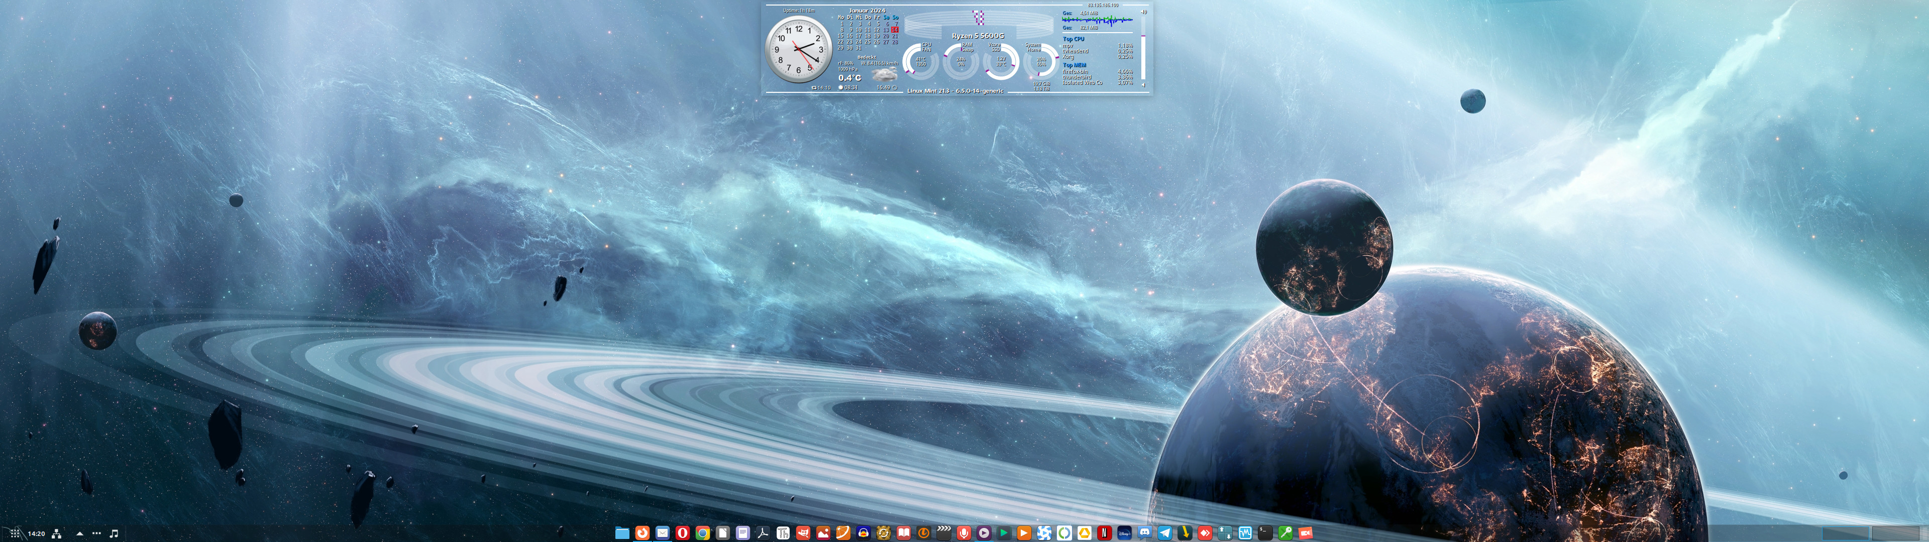Open the music note panel applet

pyautogui.click(x=114, y=534)
